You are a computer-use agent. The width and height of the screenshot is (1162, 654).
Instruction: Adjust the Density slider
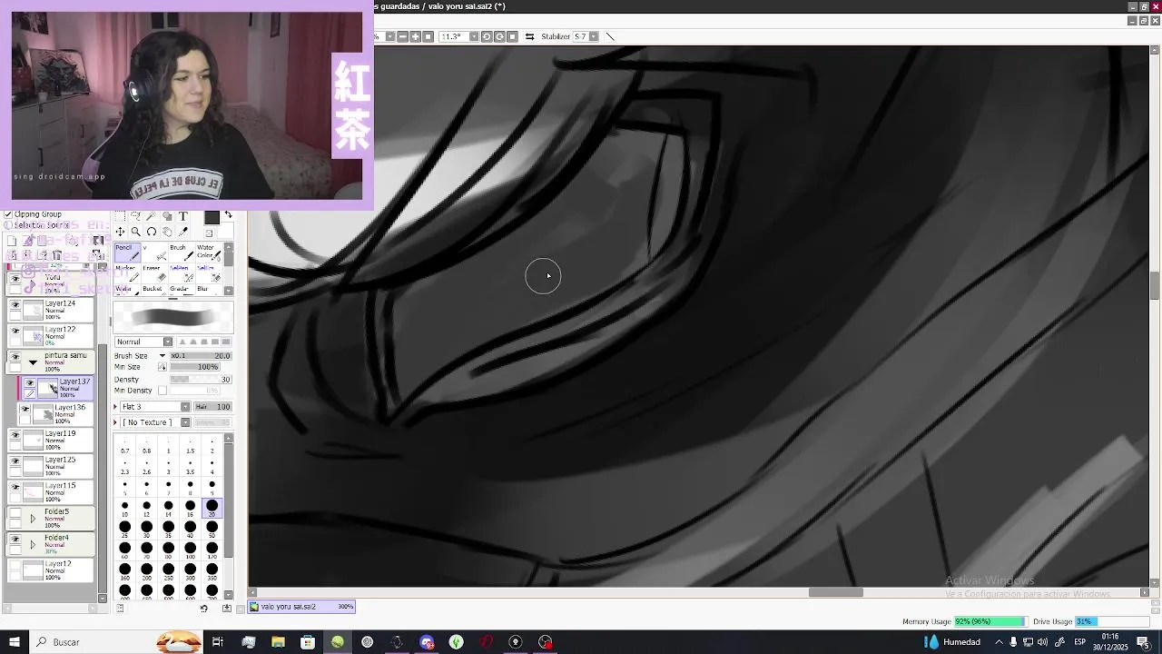coord(201,380)
